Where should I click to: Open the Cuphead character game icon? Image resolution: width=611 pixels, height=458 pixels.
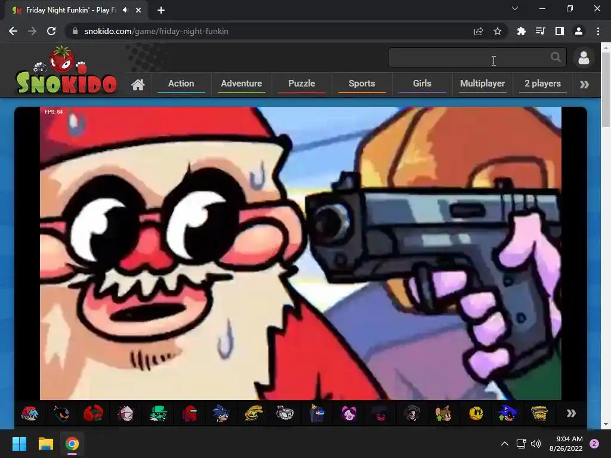coord(285,413)
